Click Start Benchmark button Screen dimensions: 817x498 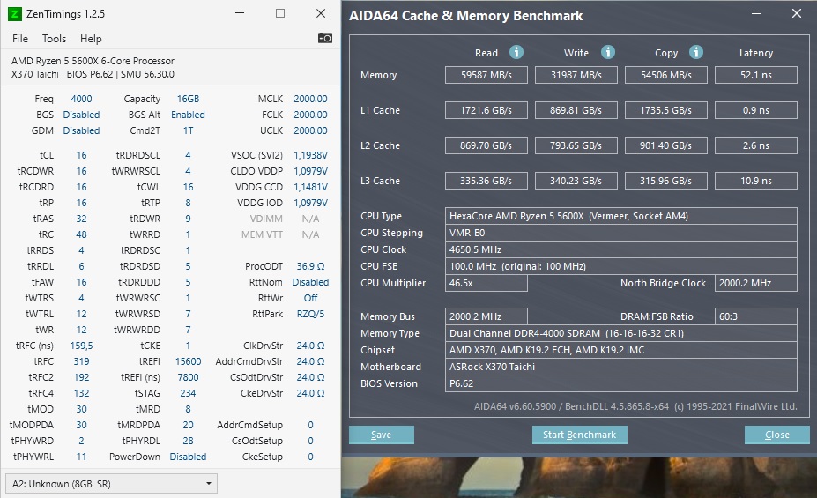(x=579, y=435)
